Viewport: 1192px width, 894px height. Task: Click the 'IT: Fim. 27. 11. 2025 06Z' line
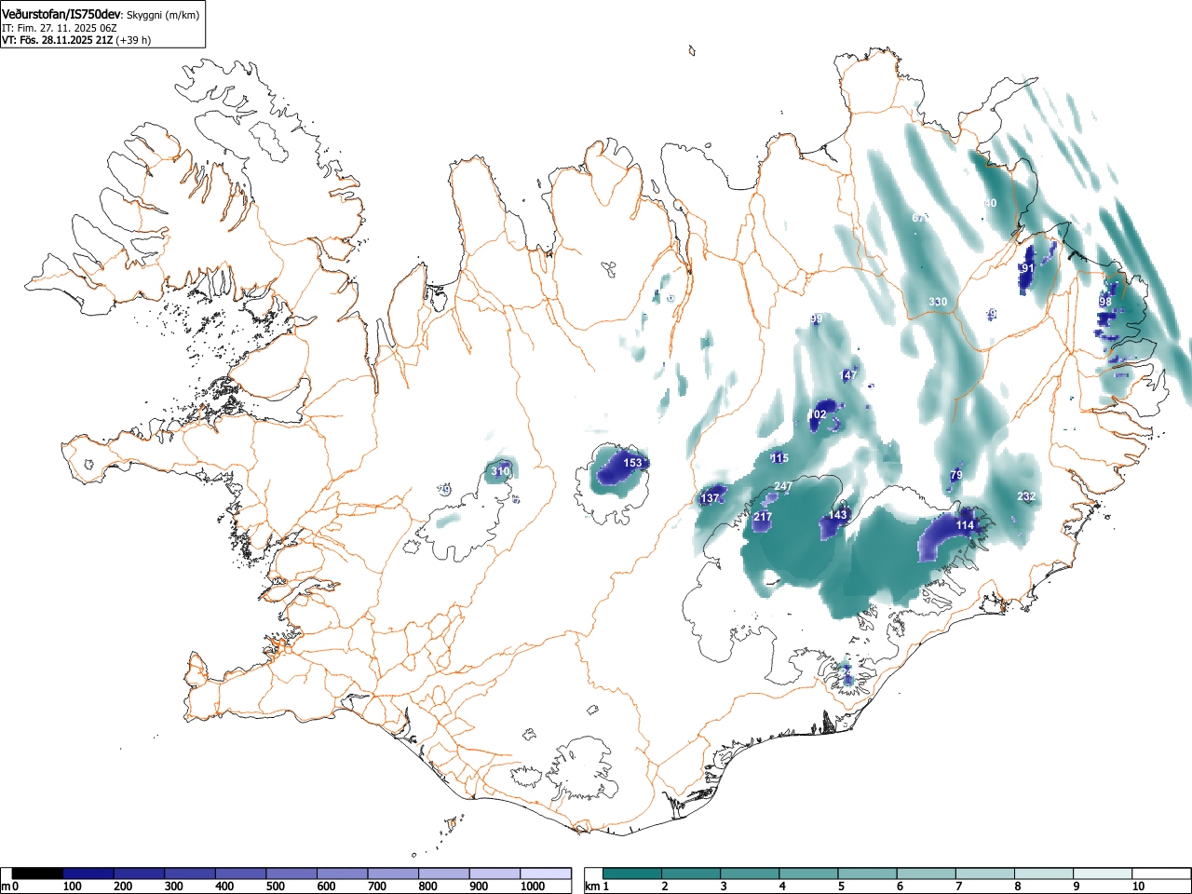coord(60,28)
